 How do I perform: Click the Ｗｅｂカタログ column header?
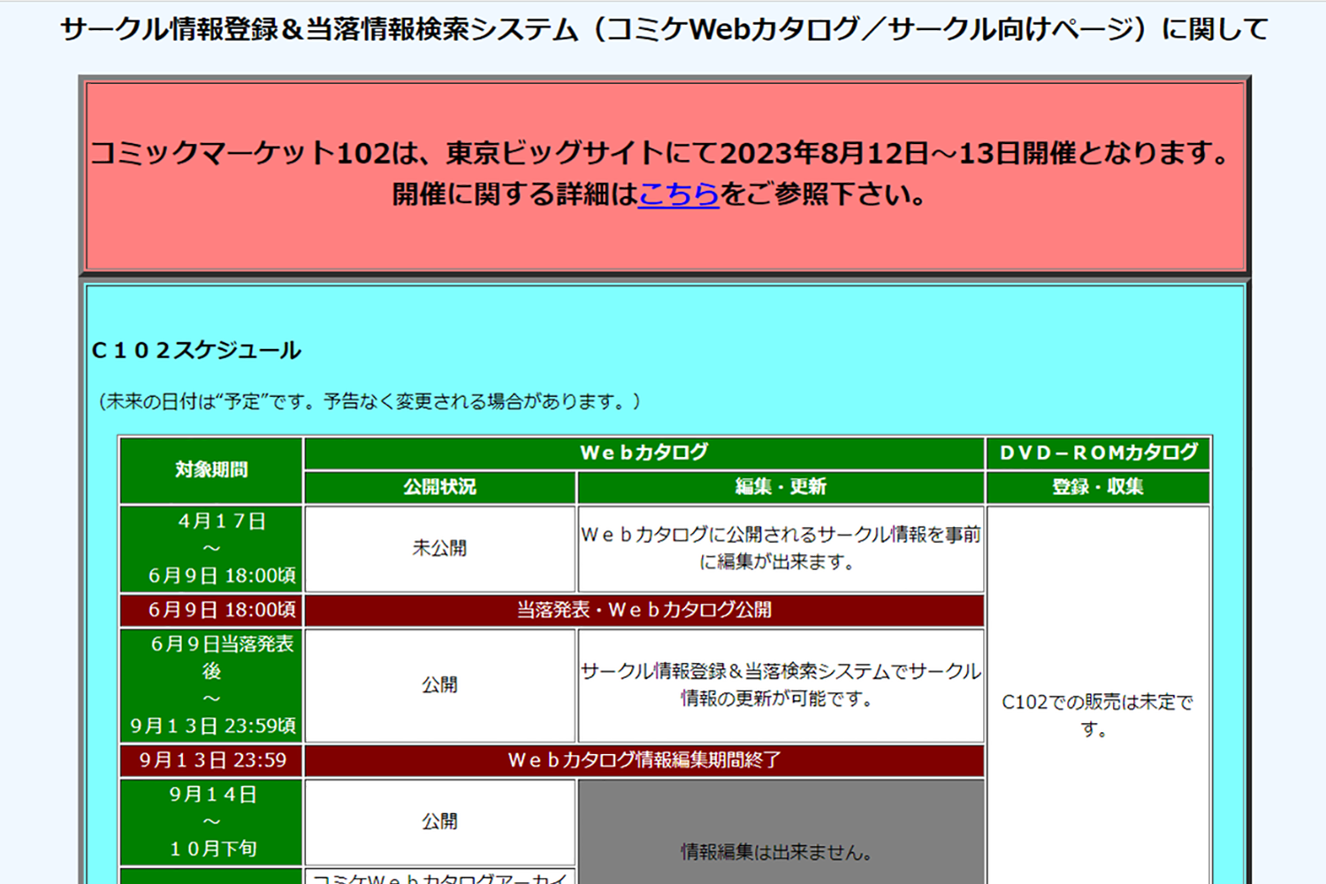[643, 453]
